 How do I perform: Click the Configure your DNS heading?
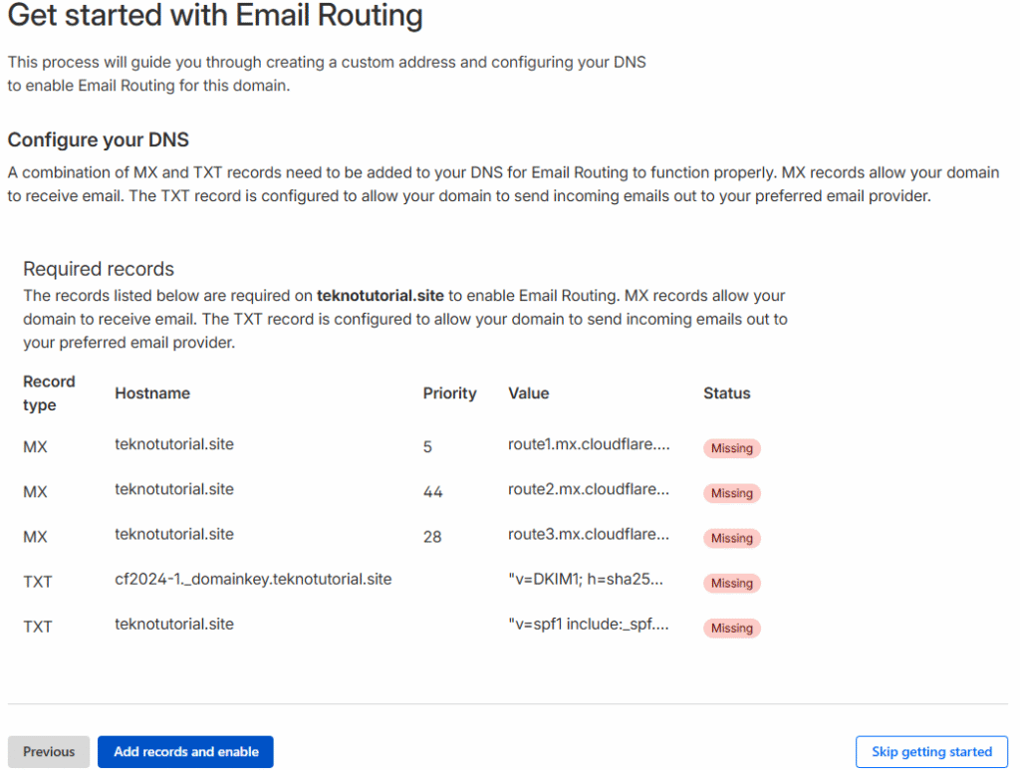(x=99, y=139)
